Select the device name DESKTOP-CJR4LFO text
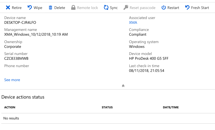This screenshot has width=215, height=130. [x=20, y=22]
